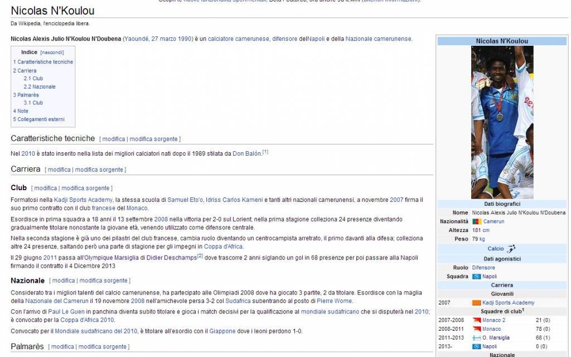Click the Napoli flag icon in Squadra row

[x=476, y=276]
